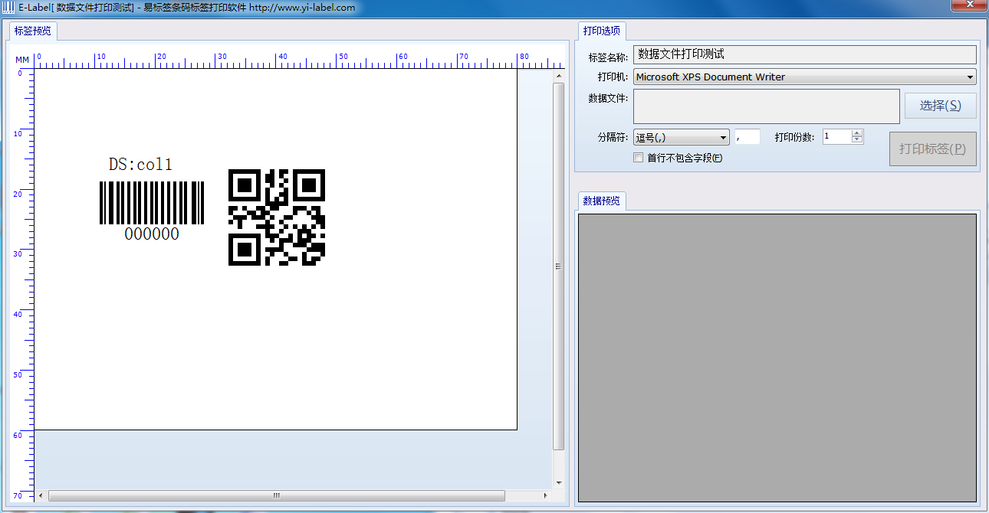The width and height of the screenshot is (989, 513).
Task: Select the 数据预览 tab
Action: [x=602, y=201]
